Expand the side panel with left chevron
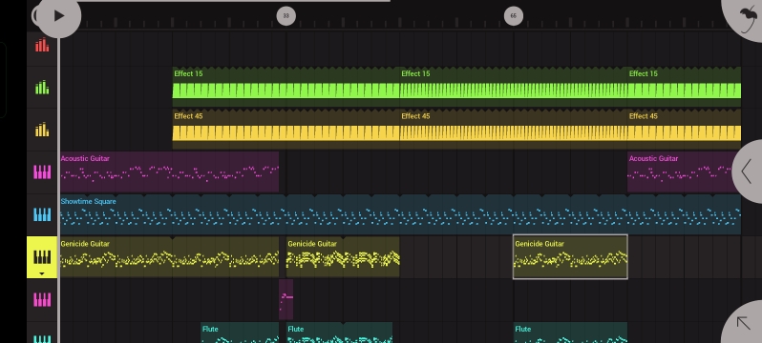 pos(748,171)
